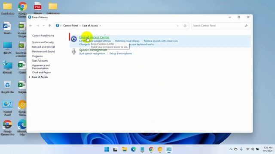Select the PDF file on the desktop
275x154 pixels.
click(x=38, y=8)
